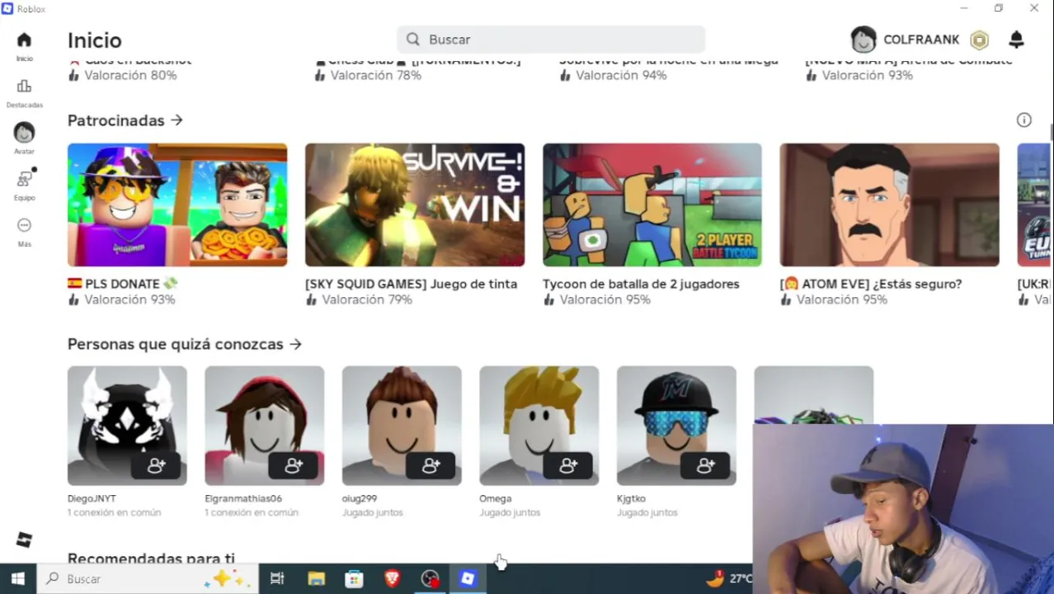The image size is (1054, 594).
Task: Click Buscar search field in Roblox
Action: (x=551, y=40)
